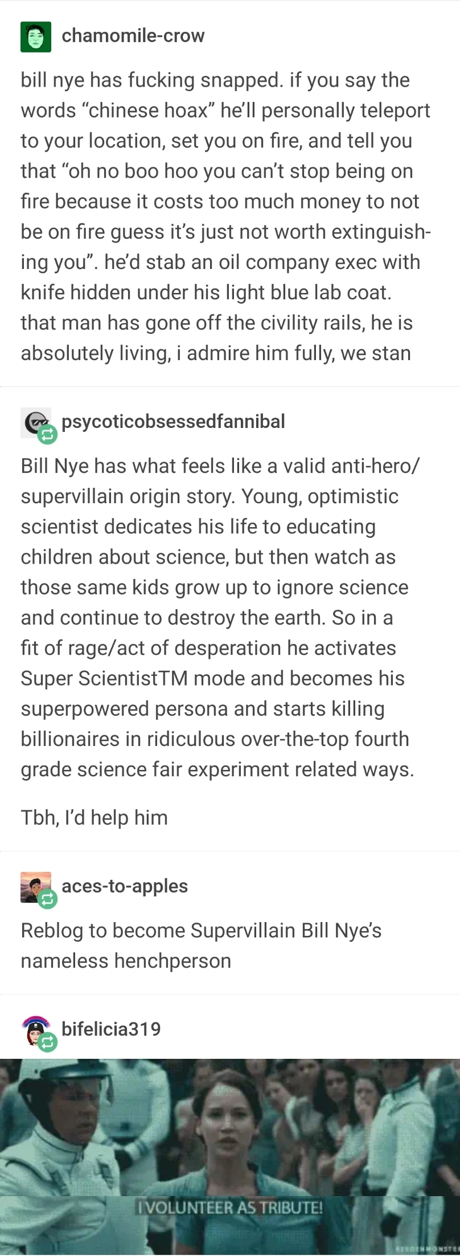
Task: Visit the chamomile-crow blog link
Action: (133, 35)
